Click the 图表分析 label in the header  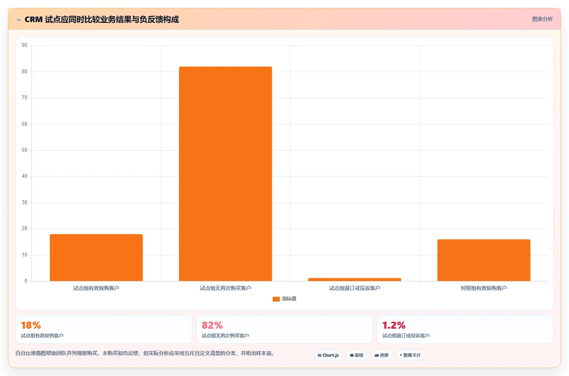[x=542, y=19]
